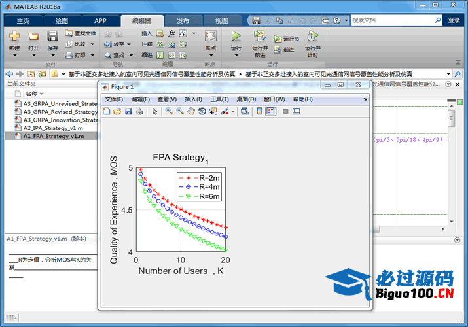Select A3_GRPA_Innovation_Strategy file in file list
This screenshot has height=327, width=468.
pos(60,120)
